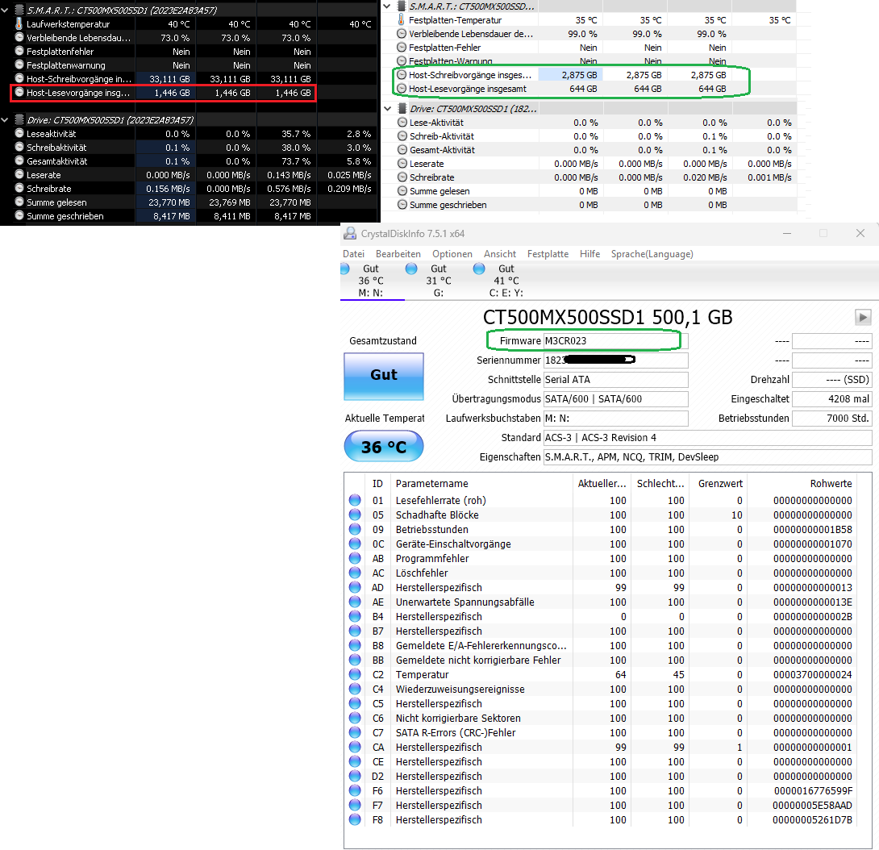879x850 pixels.
Task: Open the Optionen menu
Action: coord(452,254)
